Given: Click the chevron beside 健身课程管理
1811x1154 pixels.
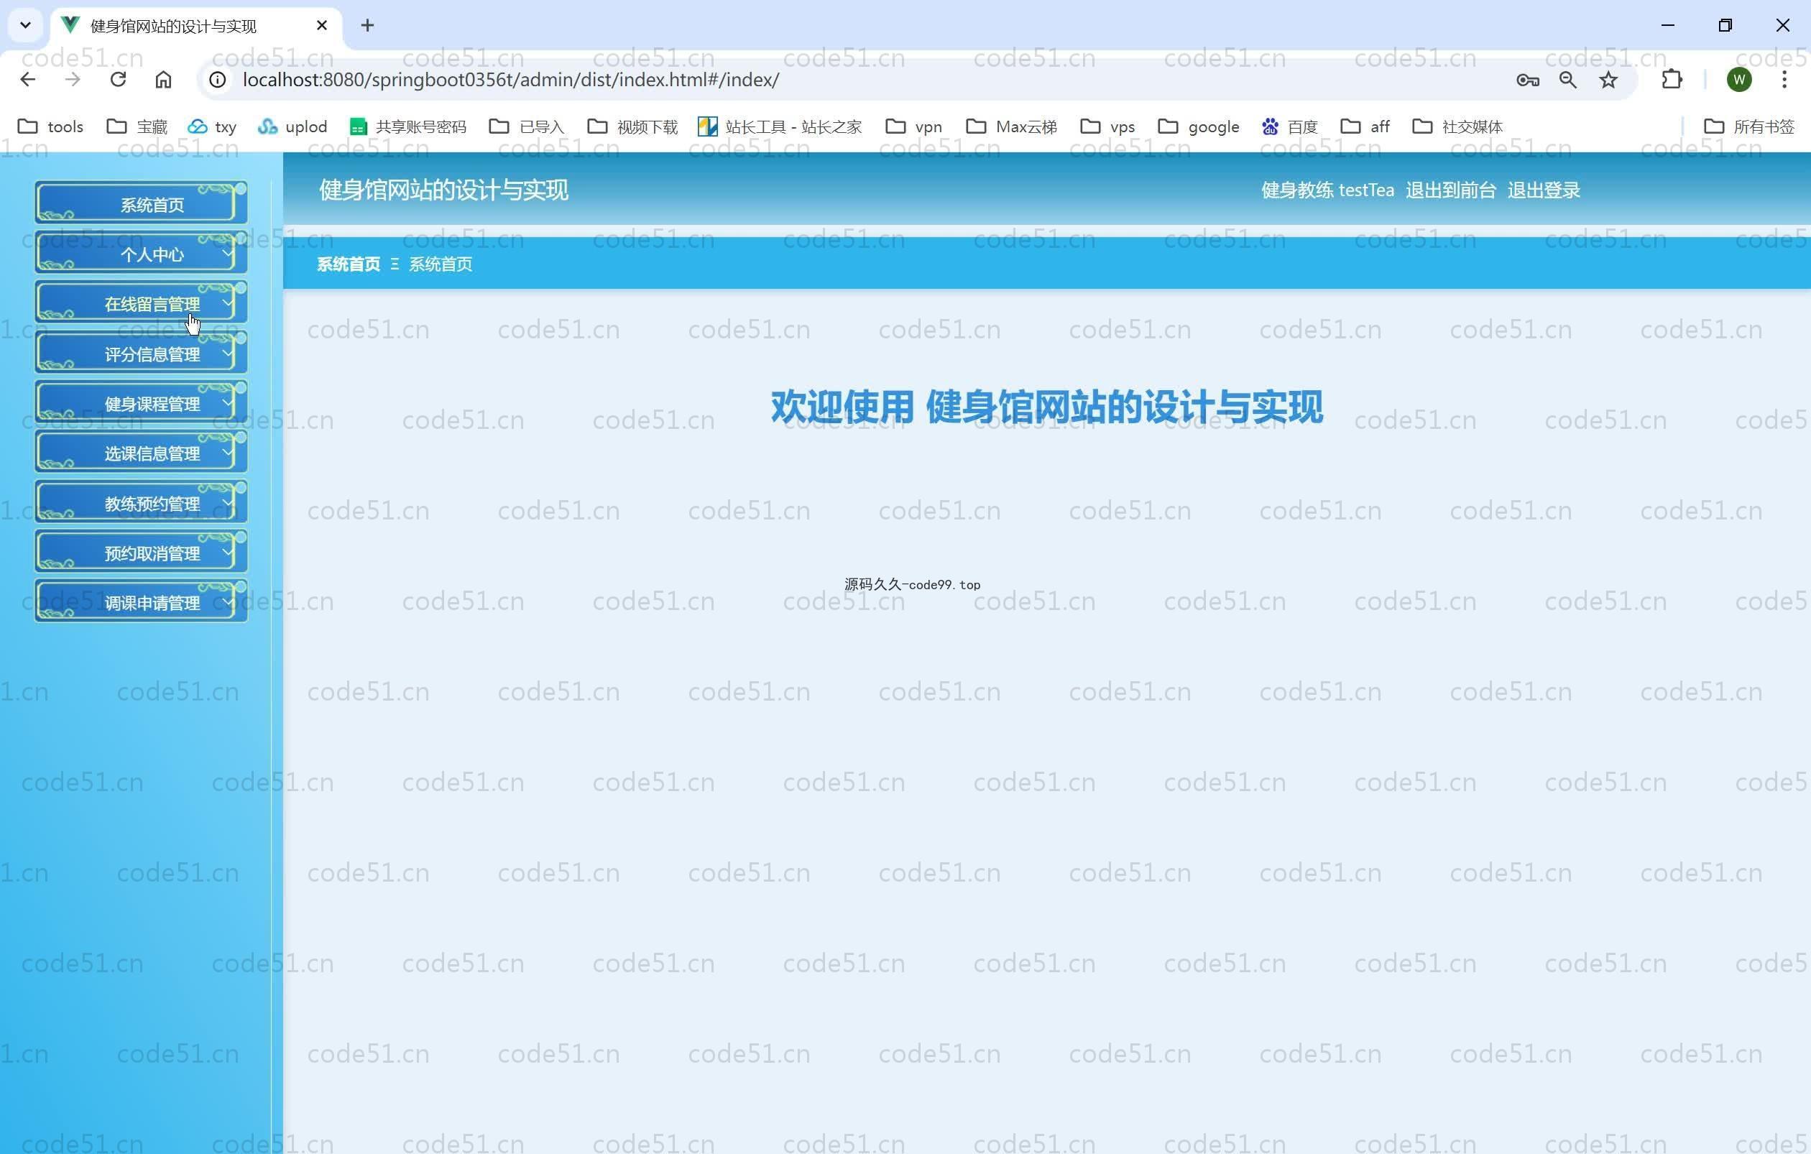Looking at the screenshot, I should [x=226, y=402].
